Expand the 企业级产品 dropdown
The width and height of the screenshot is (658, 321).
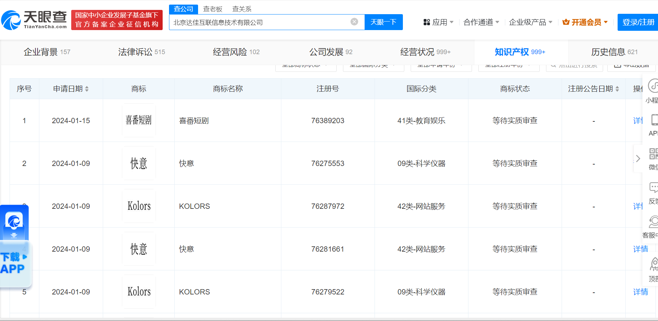(x=530, y=22)
